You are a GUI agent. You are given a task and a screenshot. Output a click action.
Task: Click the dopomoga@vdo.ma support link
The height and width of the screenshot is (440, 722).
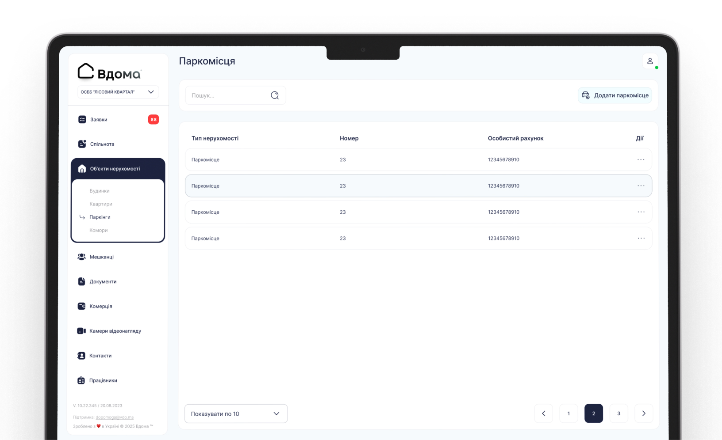point(115,417)
